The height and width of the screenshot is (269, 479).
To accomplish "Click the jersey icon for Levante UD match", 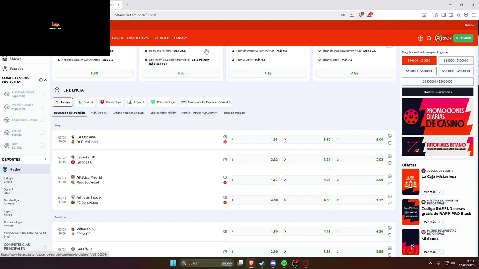I will pyautogui.click(x=390, y=163).
